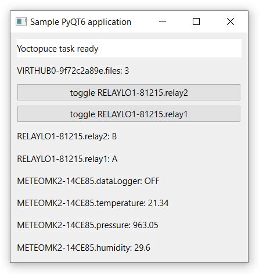Click METEOMK2-14CE85.dataLogger: OFF label
The height and width of the screenshot is (274, 263).
[x=88, y=181]
